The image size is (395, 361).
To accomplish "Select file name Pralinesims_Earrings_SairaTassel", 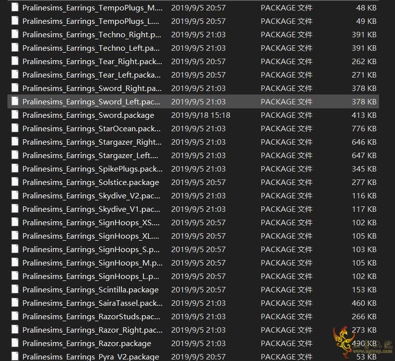I will (93, 303).
